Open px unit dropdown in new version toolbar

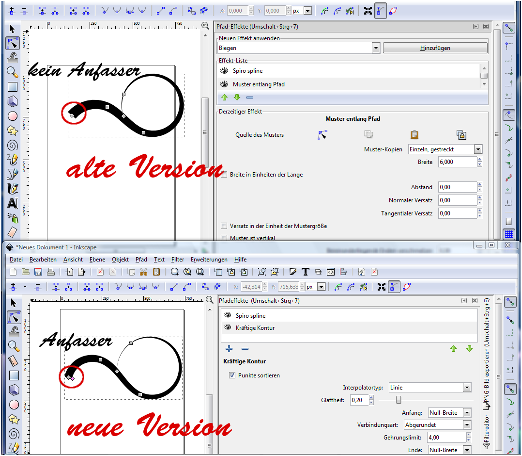point(321,287)
